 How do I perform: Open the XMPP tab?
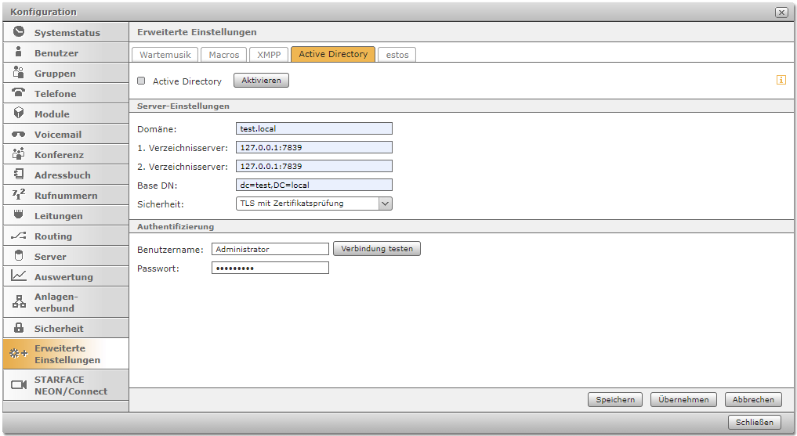point(269,55)
